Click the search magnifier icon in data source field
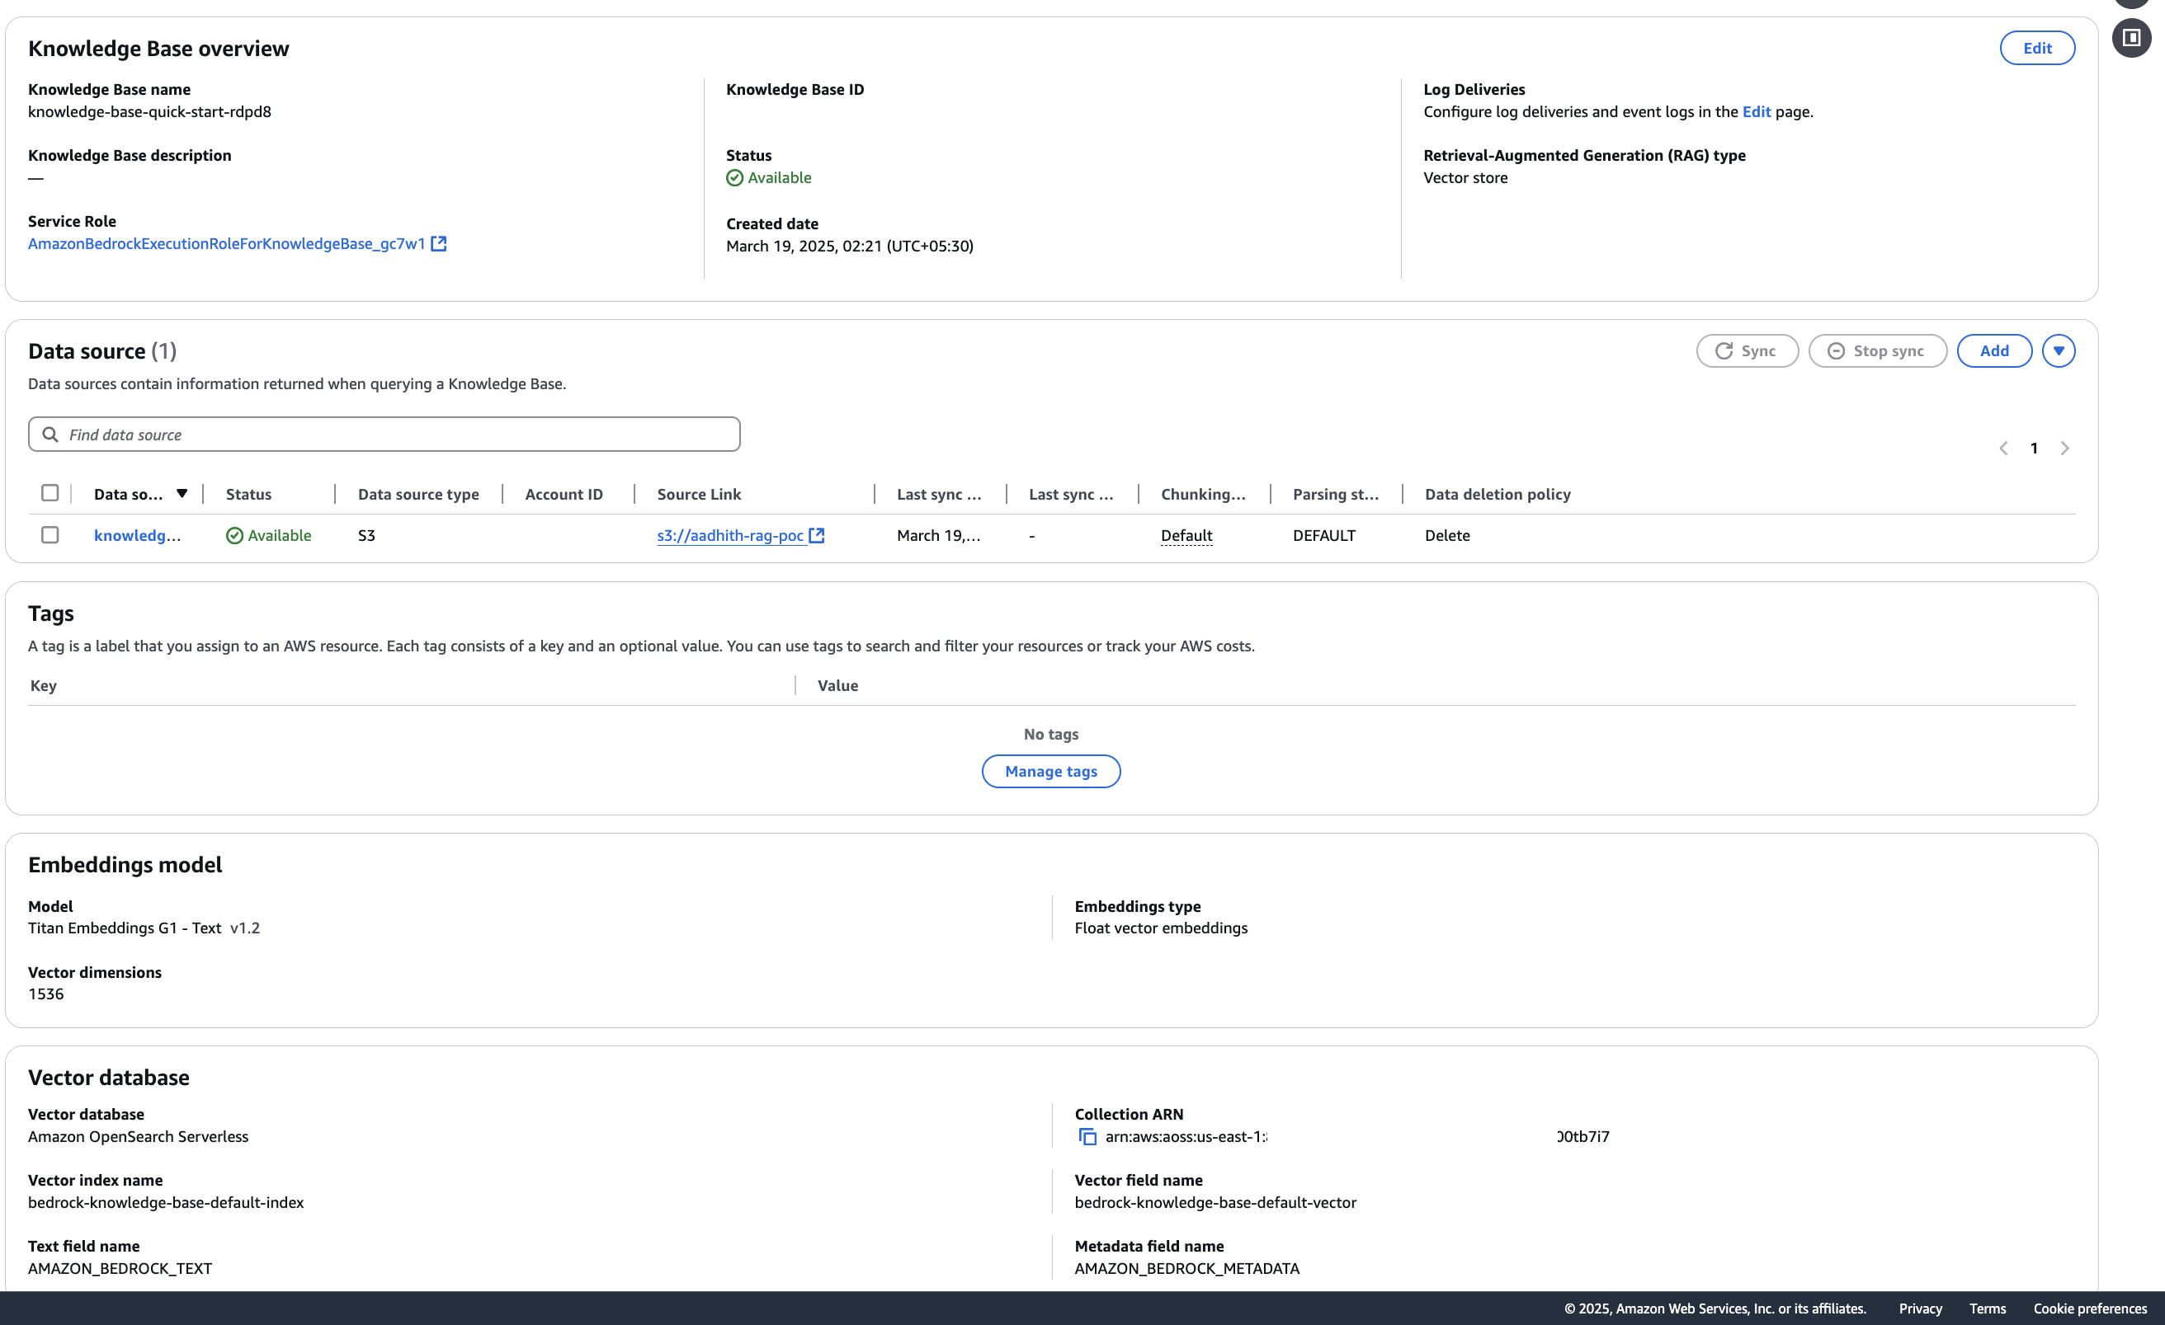Viewport: 2165px width, 1325px height. point(51,435)
